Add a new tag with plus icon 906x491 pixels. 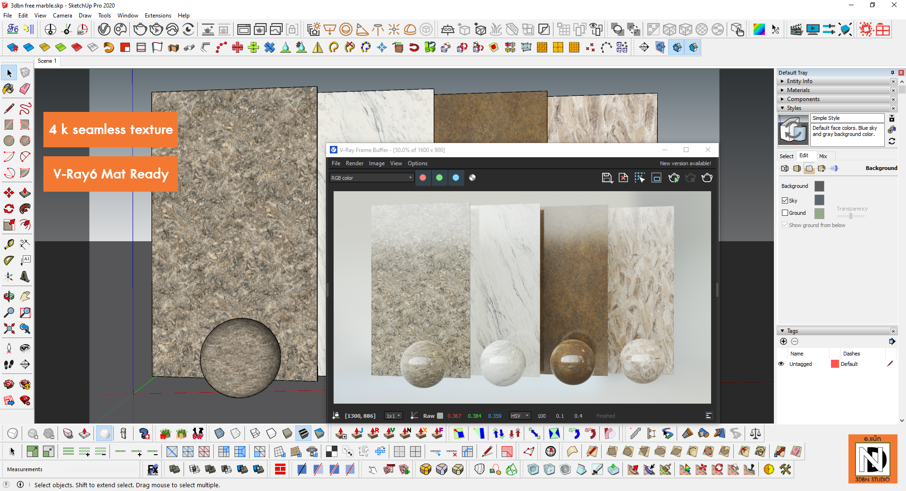click(x=784, y=341)
